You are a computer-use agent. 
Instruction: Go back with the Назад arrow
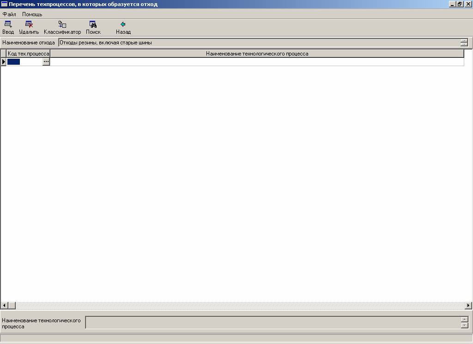tap(123, 25)
